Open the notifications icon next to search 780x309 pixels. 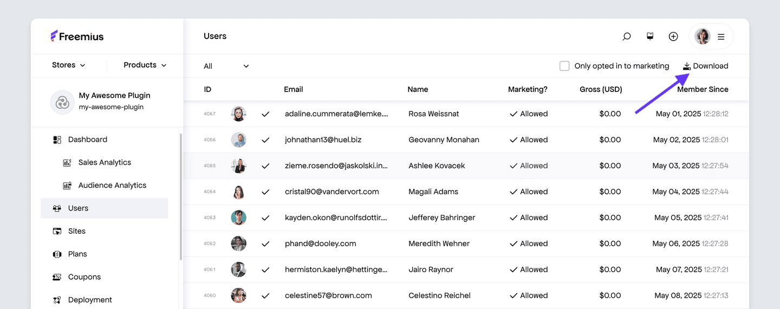pos(650,37)
